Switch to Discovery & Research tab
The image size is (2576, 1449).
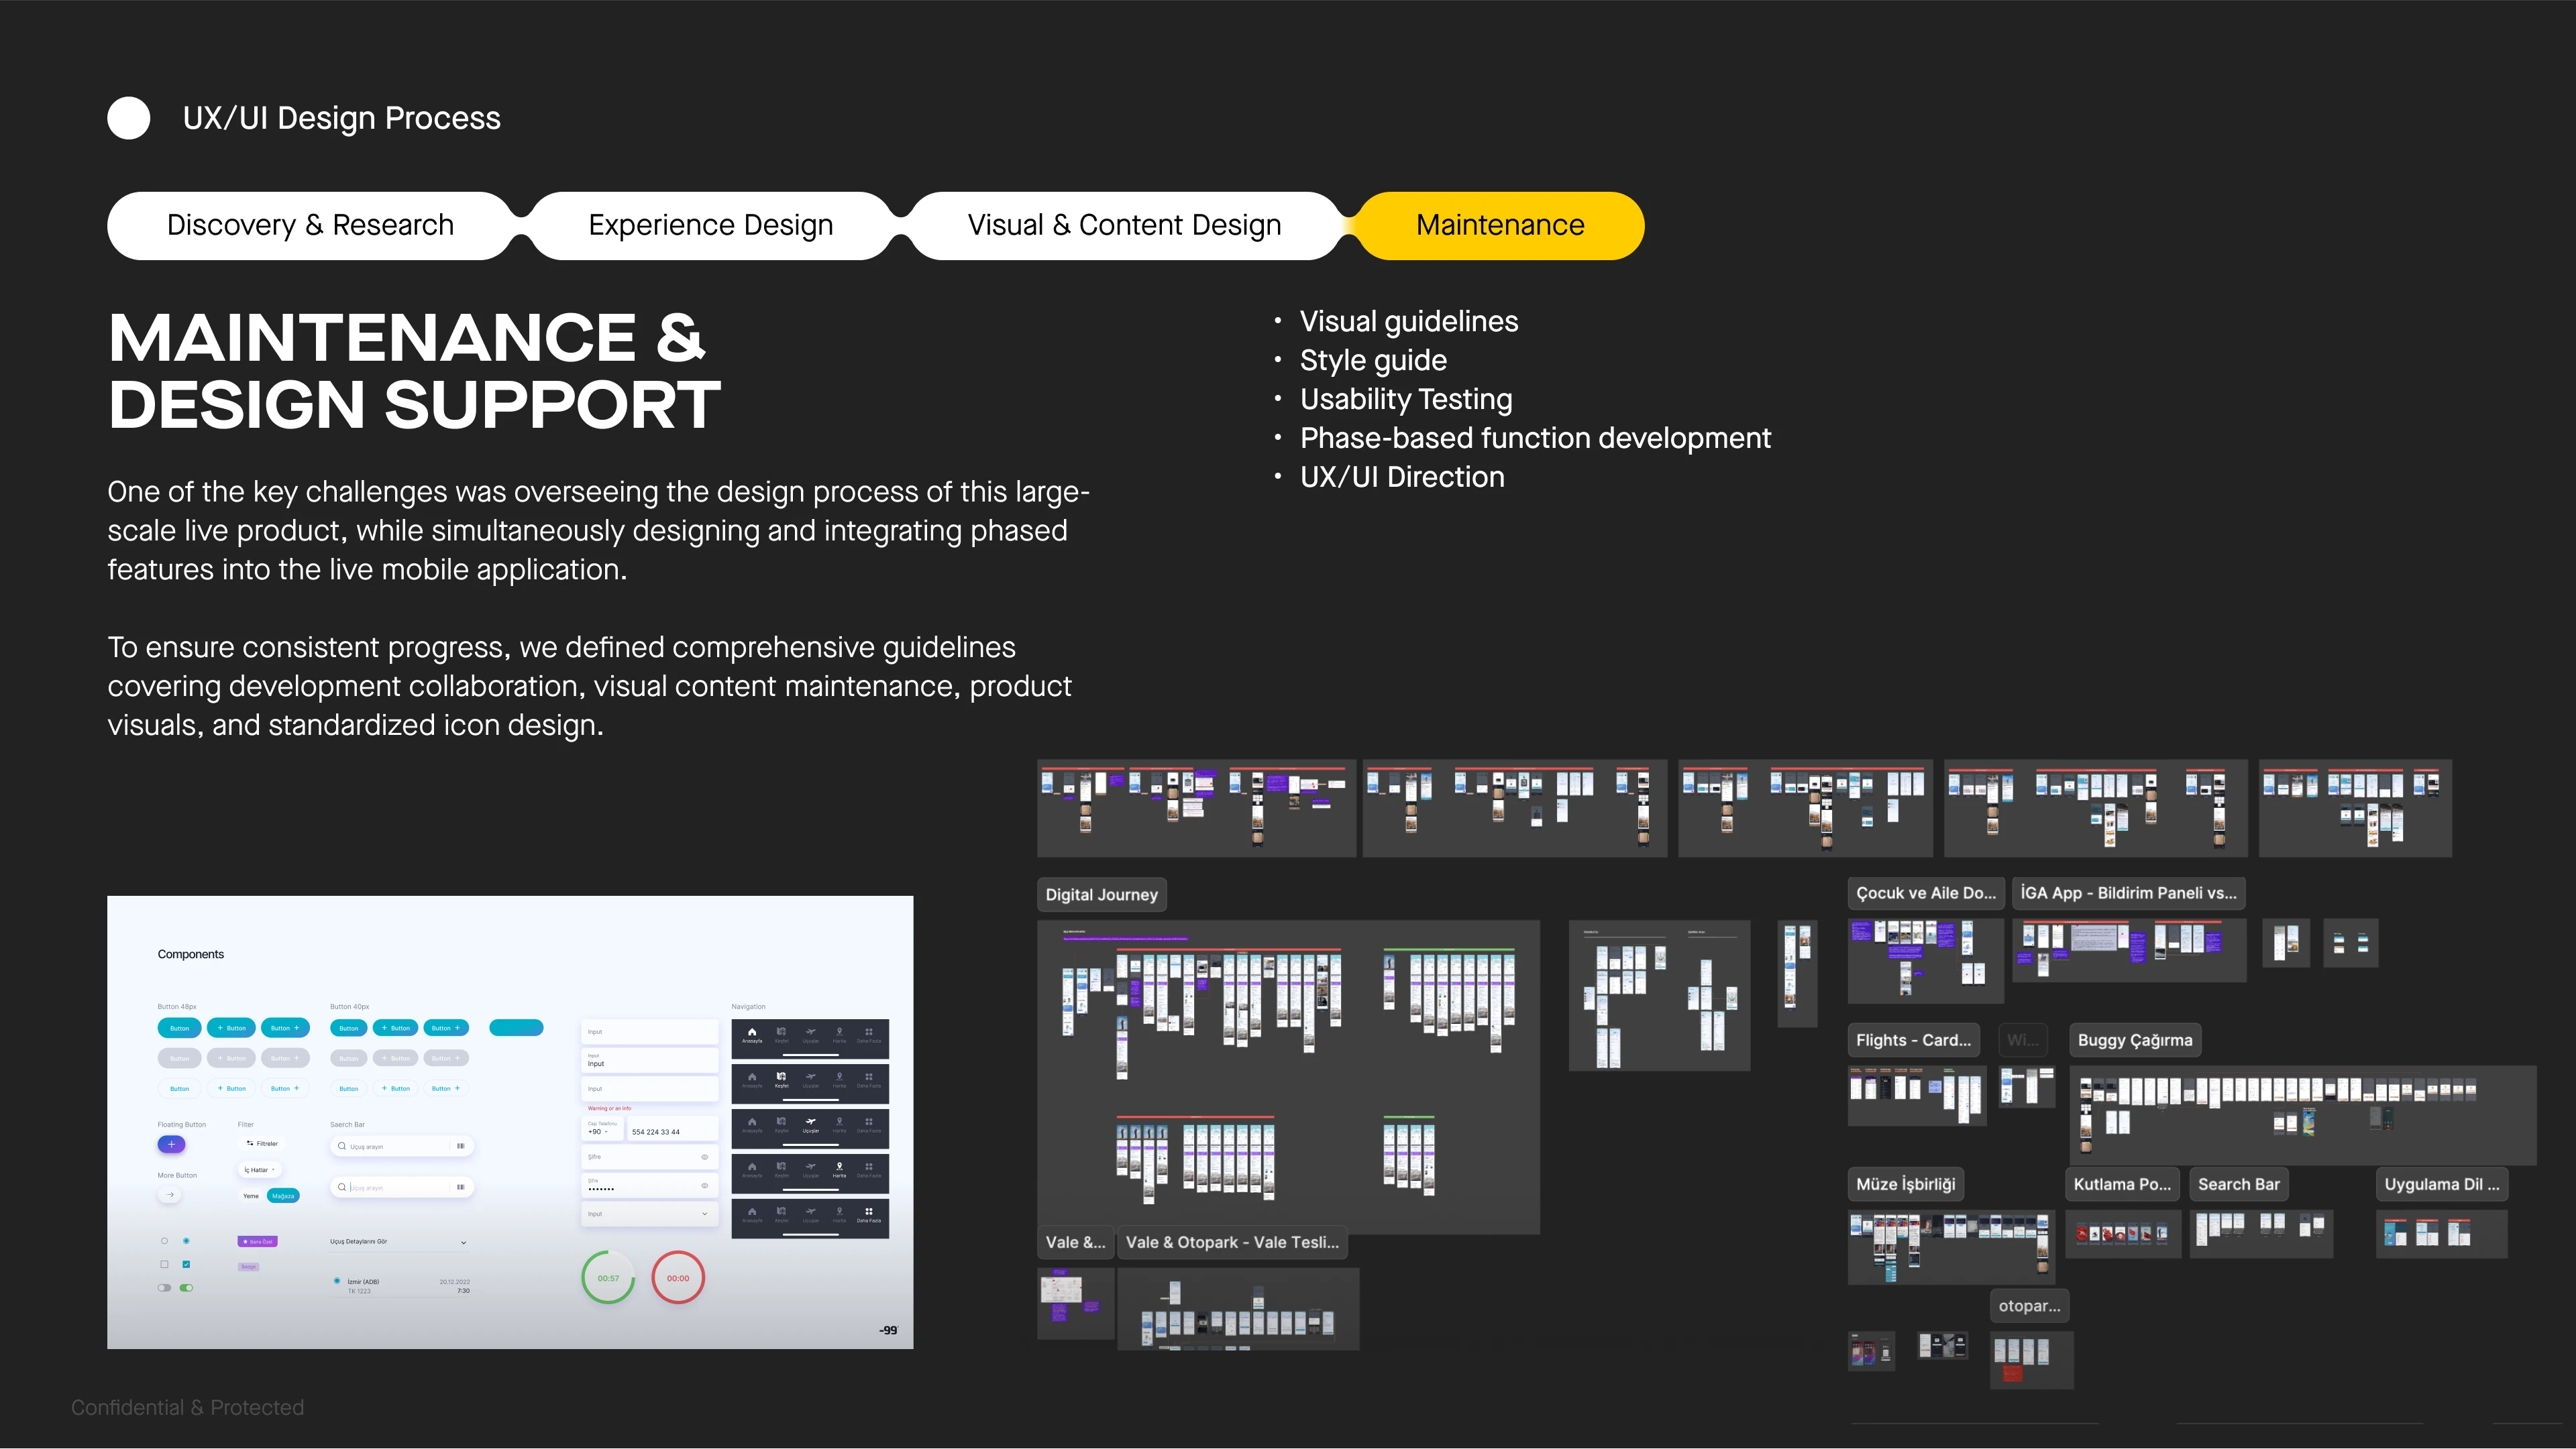tap(310, 226)
